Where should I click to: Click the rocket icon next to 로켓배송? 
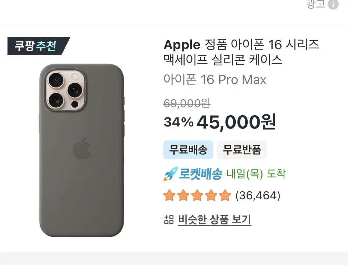[x=170, y=174]
